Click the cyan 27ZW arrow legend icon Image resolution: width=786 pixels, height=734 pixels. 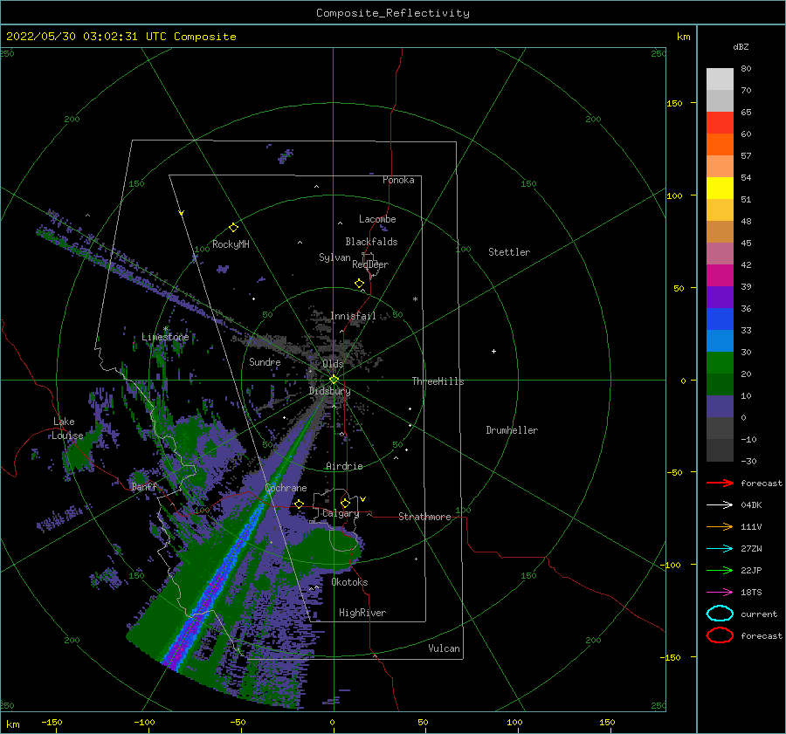point(720,549)
